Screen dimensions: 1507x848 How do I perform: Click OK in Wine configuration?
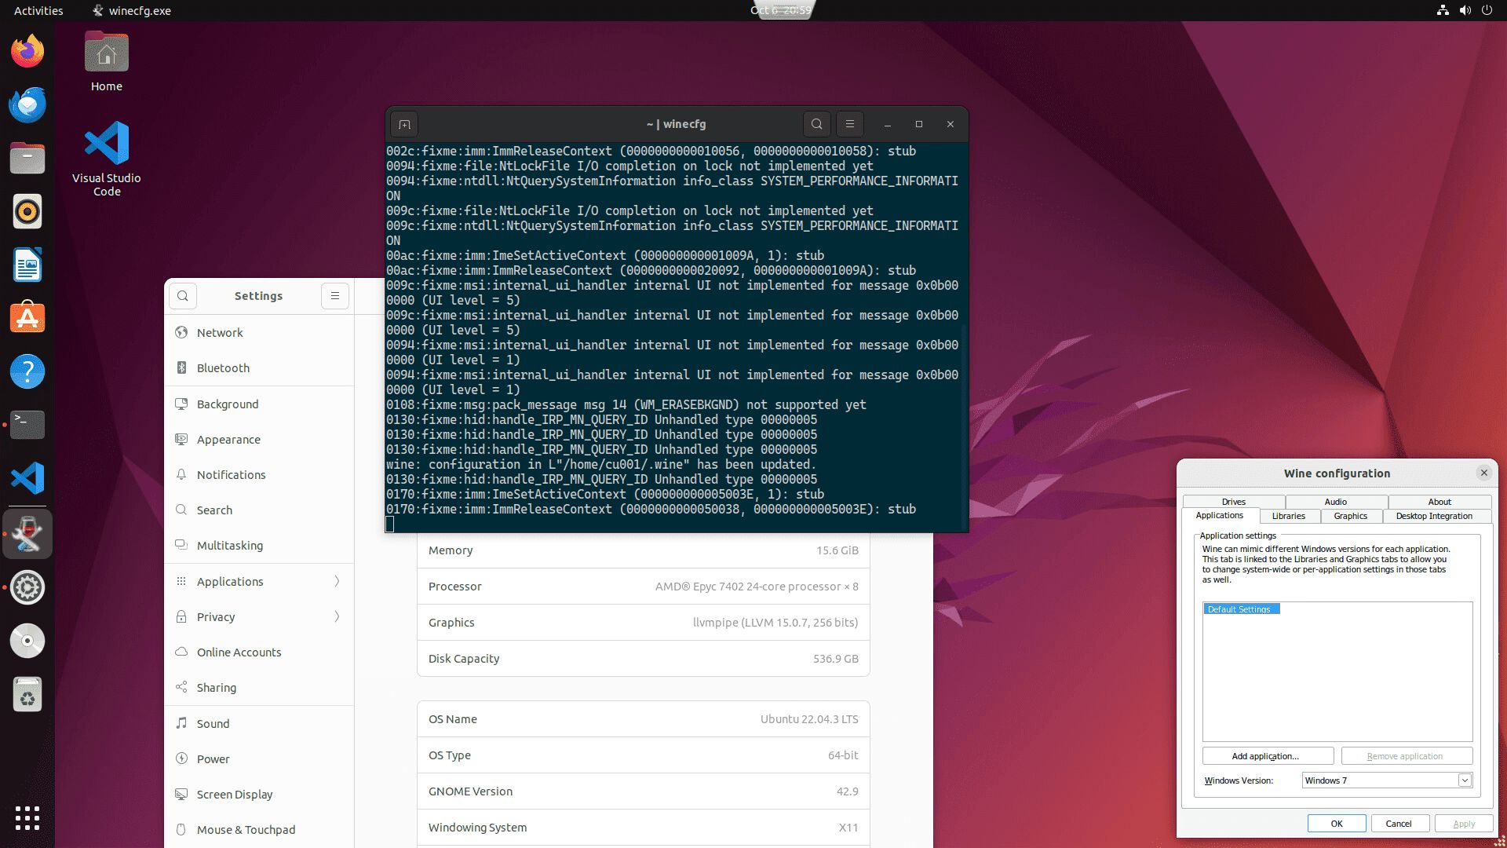point(1337,824)
